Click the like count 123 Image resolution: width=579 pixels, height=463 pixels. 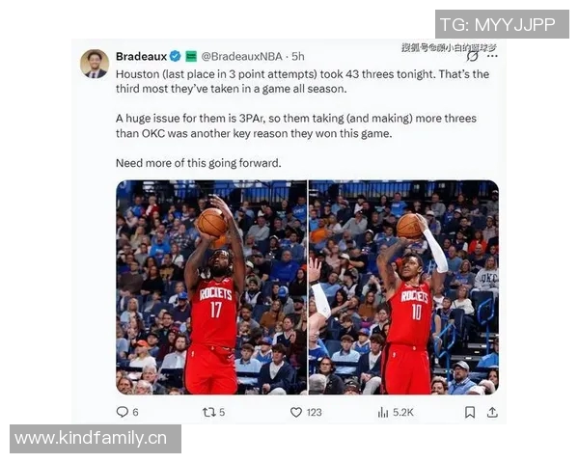[x=314, y=412]
